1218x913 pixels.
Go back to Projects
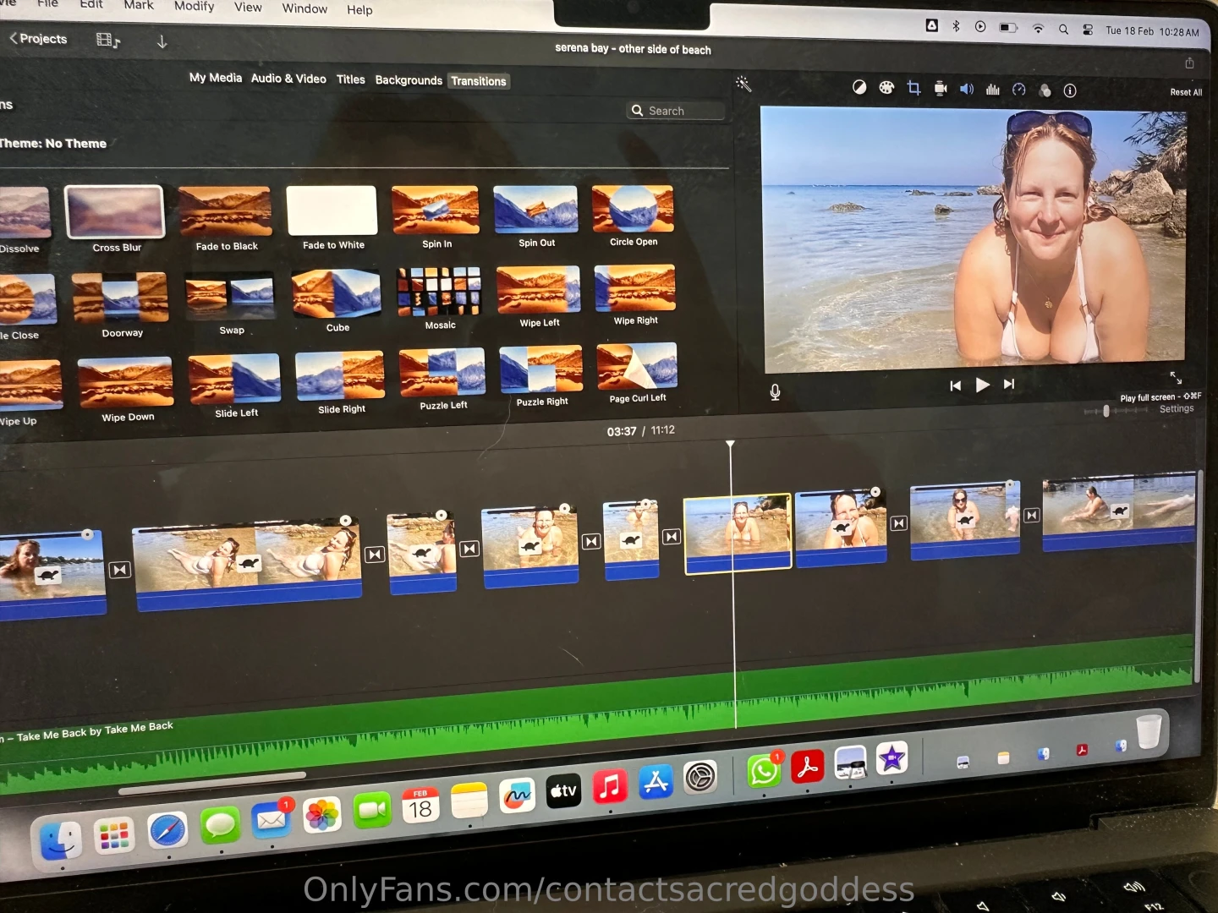tap(38, 39)
